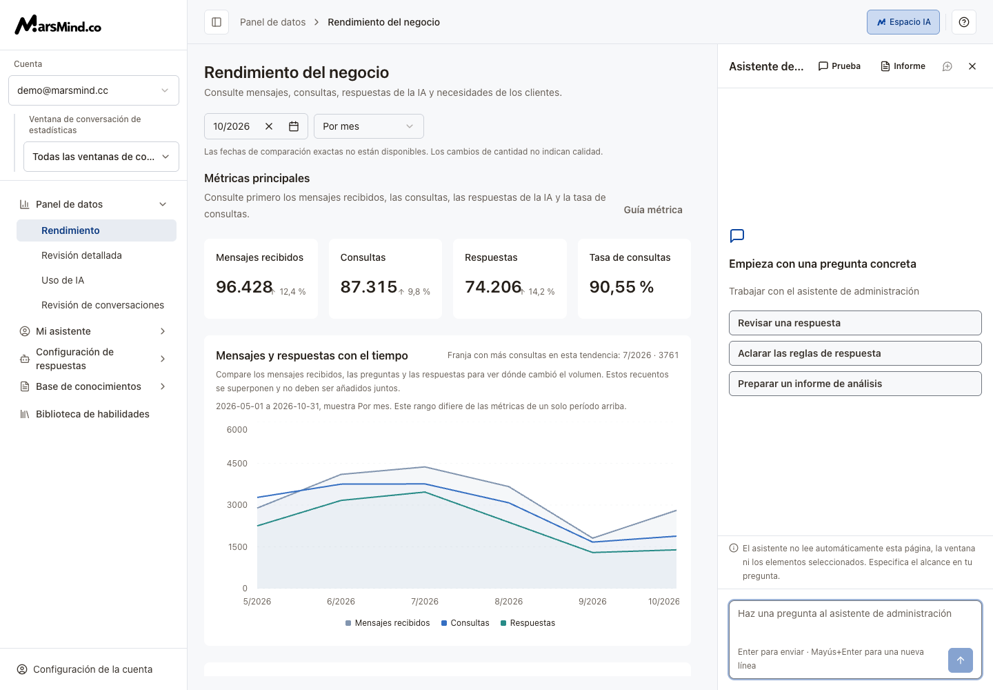The image size is (993, 690).
Task: Switch to the Prueba tab
Action: (839, 66)
